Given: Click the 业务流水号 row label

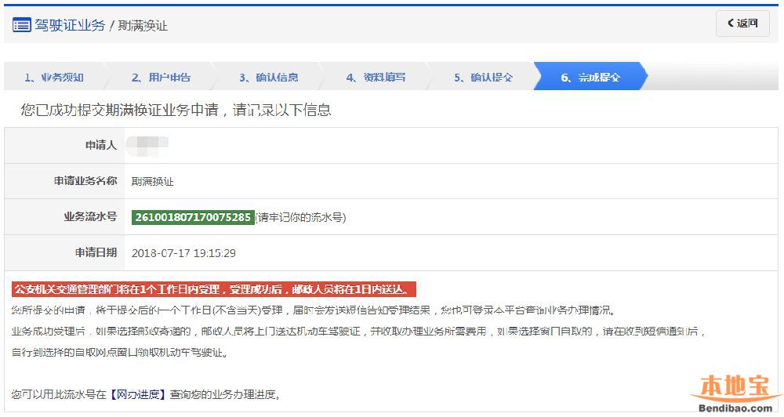Looking at the screenshot, I should pyautogui.click(x=90, y=216).
